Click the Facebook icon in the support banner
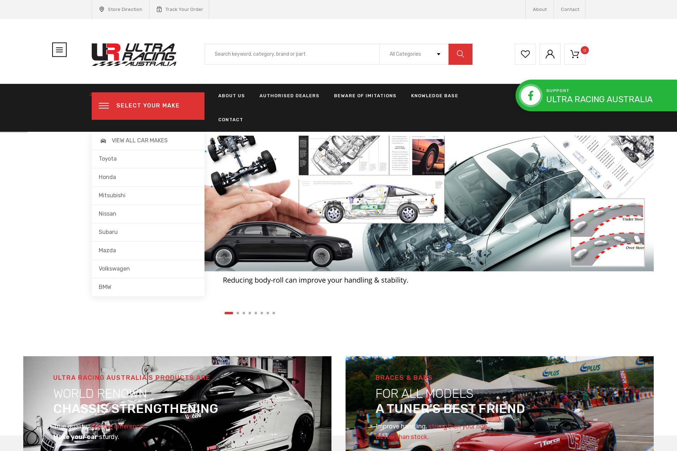 click(x=530, y=95)
